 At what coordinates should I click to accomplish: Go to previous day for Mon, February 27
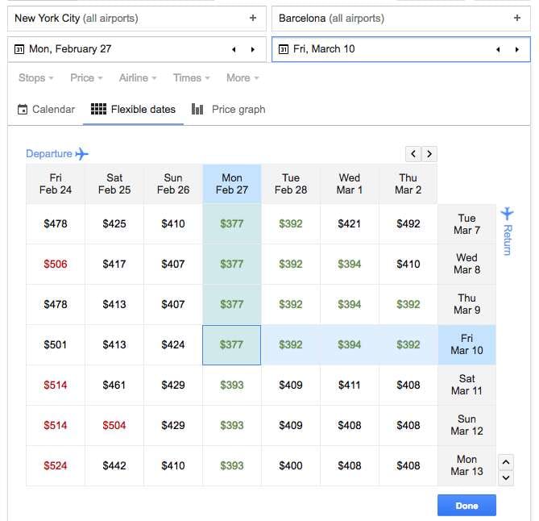[234, 49]
